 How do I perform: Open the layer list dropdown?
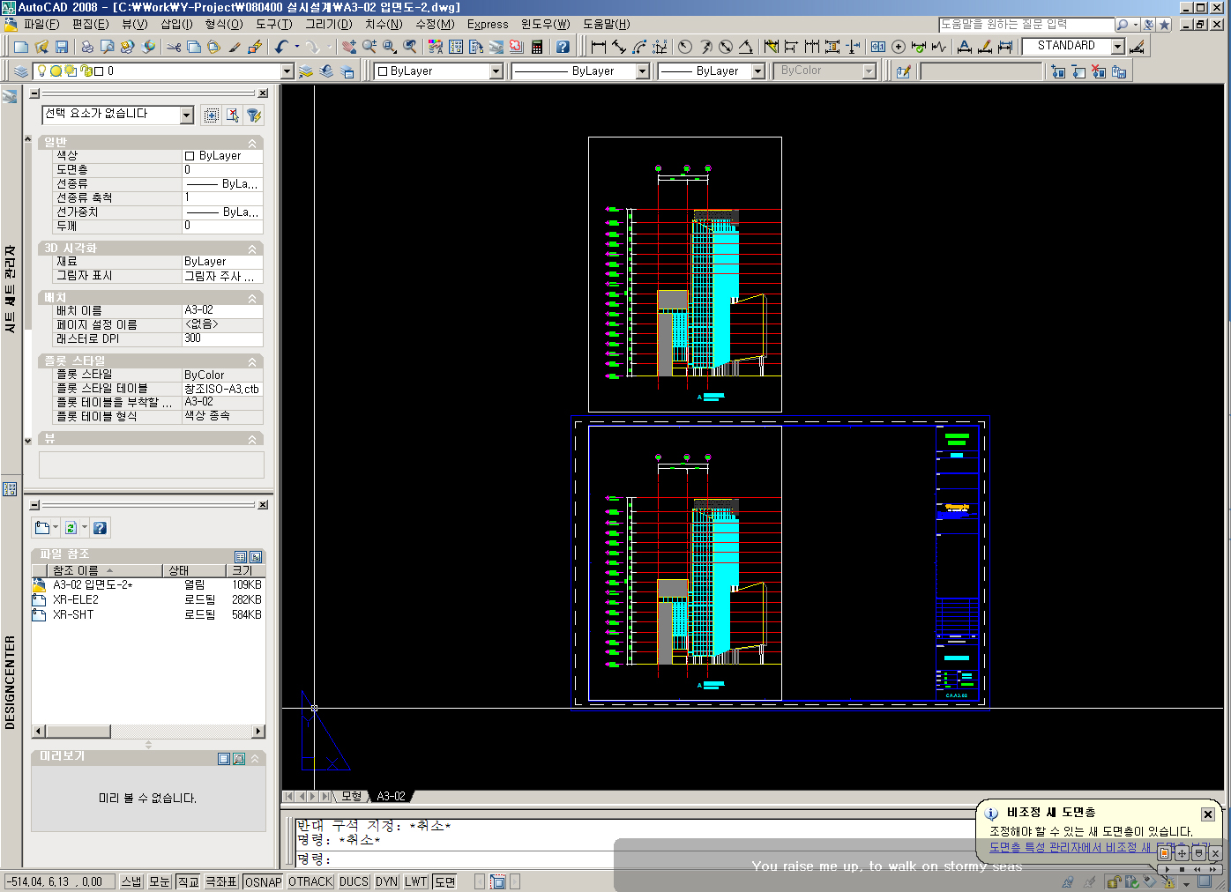(x=287, y=71)
